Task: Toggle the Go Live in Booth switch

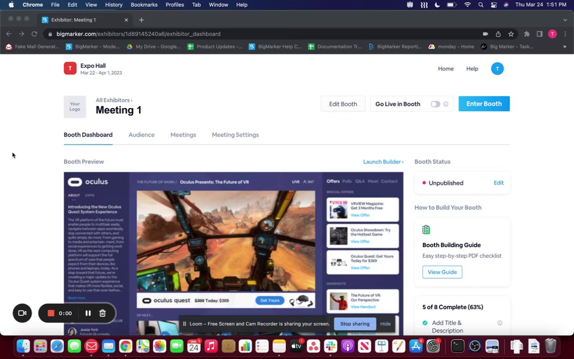Action: 435,104
